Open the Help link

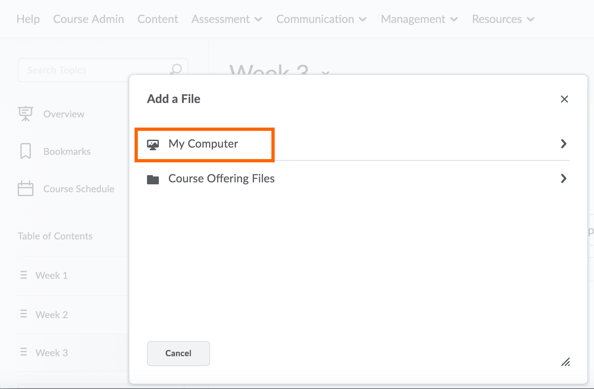tap(28, 19)
